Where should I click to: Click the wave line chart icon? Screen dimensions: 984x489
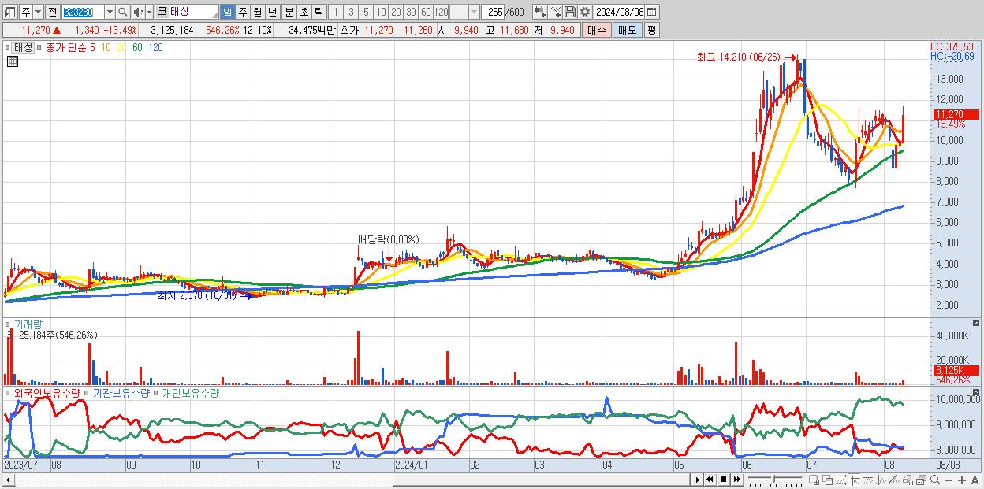click(881, 480)
